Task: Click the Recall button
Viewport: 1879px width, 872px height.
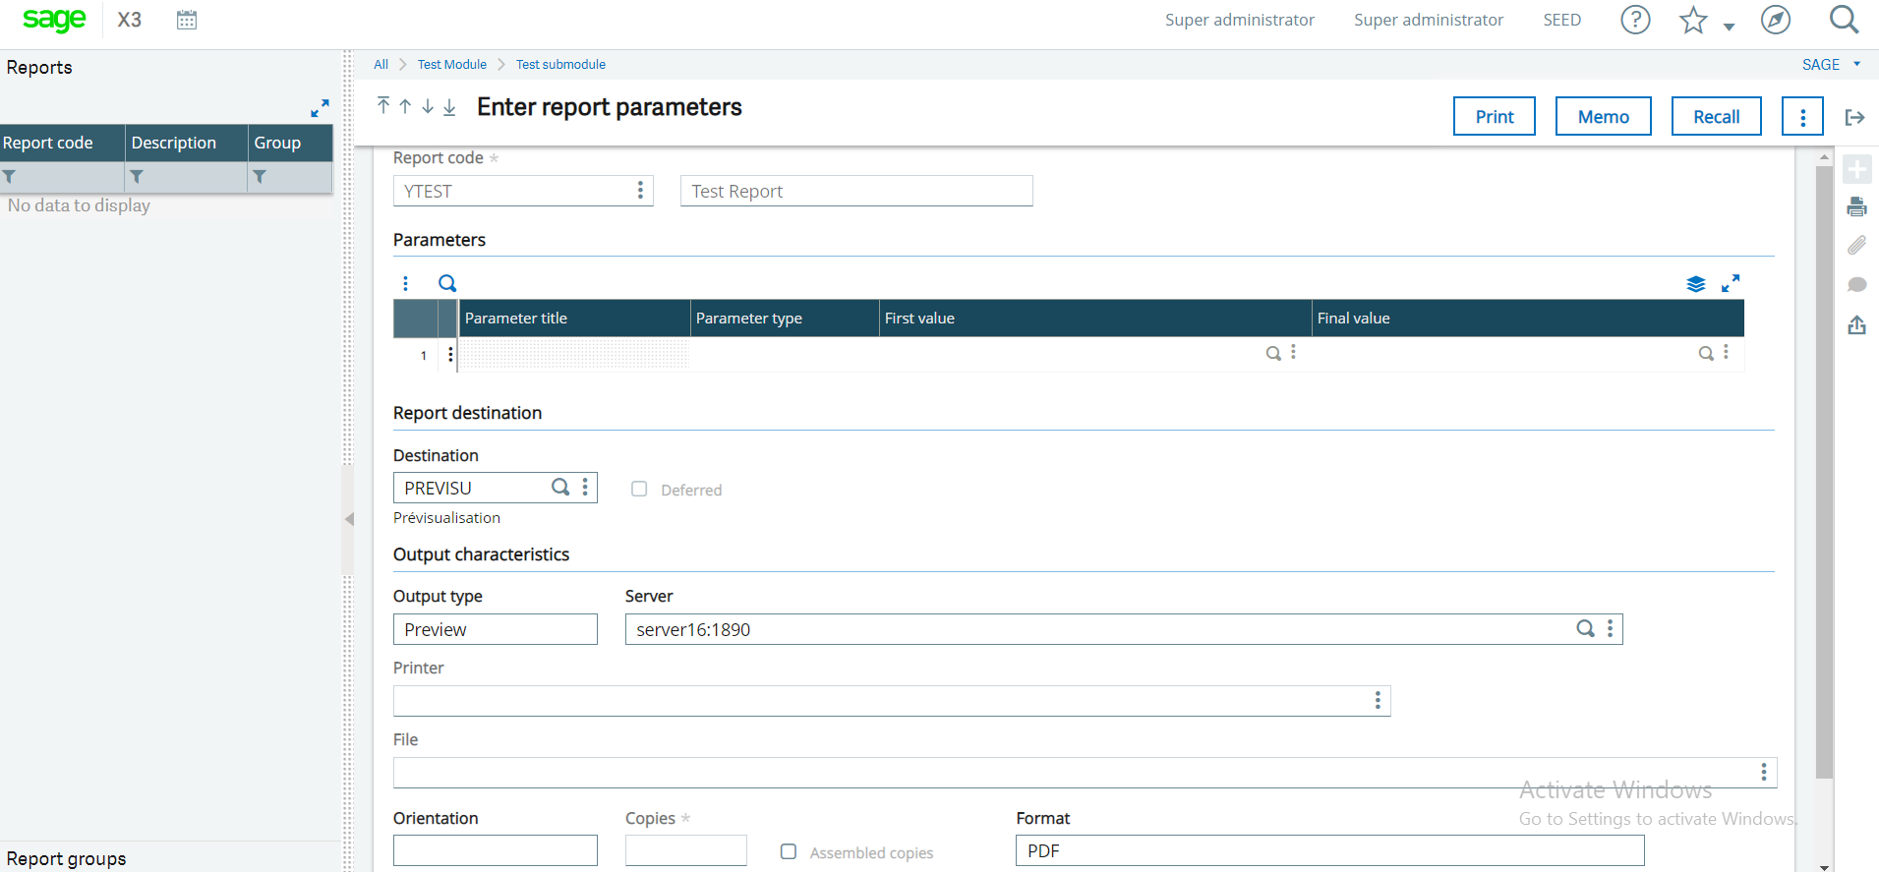Action: [x=1717, y=116]
